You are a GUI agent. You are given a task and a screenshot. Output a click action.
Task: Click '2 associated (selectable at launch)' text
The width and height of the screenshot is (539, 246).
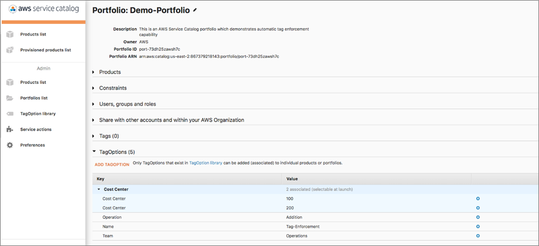319,189
